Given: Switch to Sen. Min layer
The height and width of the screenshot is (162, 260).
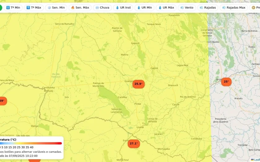Looking at the screenshot, I should pos(56,8).
